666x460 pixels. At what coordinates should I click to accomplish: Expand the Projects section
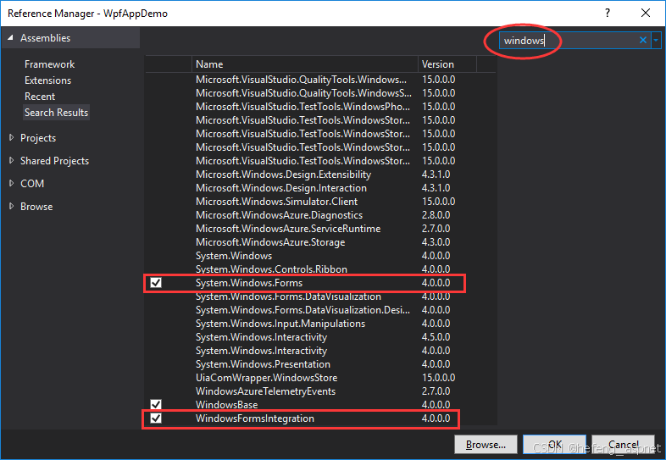(x=12, y=137)
